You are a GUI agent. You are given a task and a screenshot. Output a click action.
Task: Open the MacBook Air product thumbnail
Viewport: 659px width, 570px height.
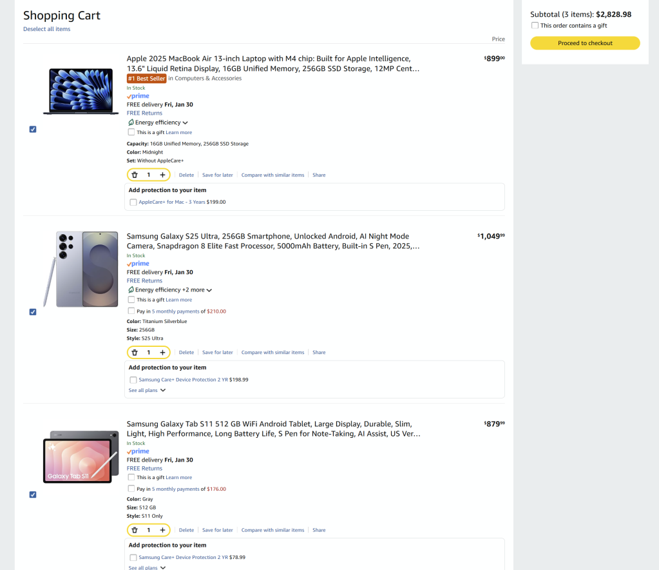point(77,91)
